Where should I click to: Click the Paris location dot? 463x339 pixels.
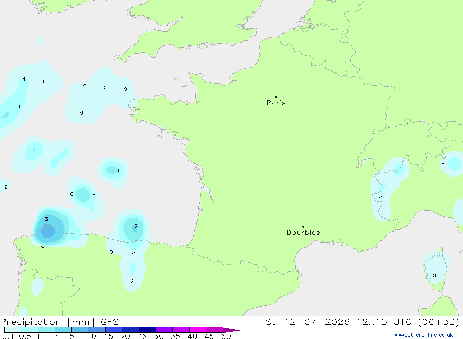(x=276, y=97)
